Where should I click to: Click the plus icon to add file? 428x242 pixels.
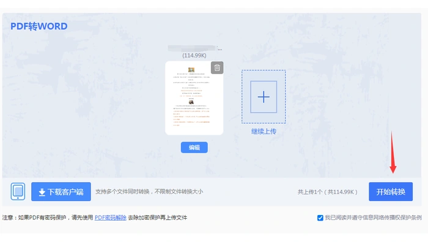264,97
